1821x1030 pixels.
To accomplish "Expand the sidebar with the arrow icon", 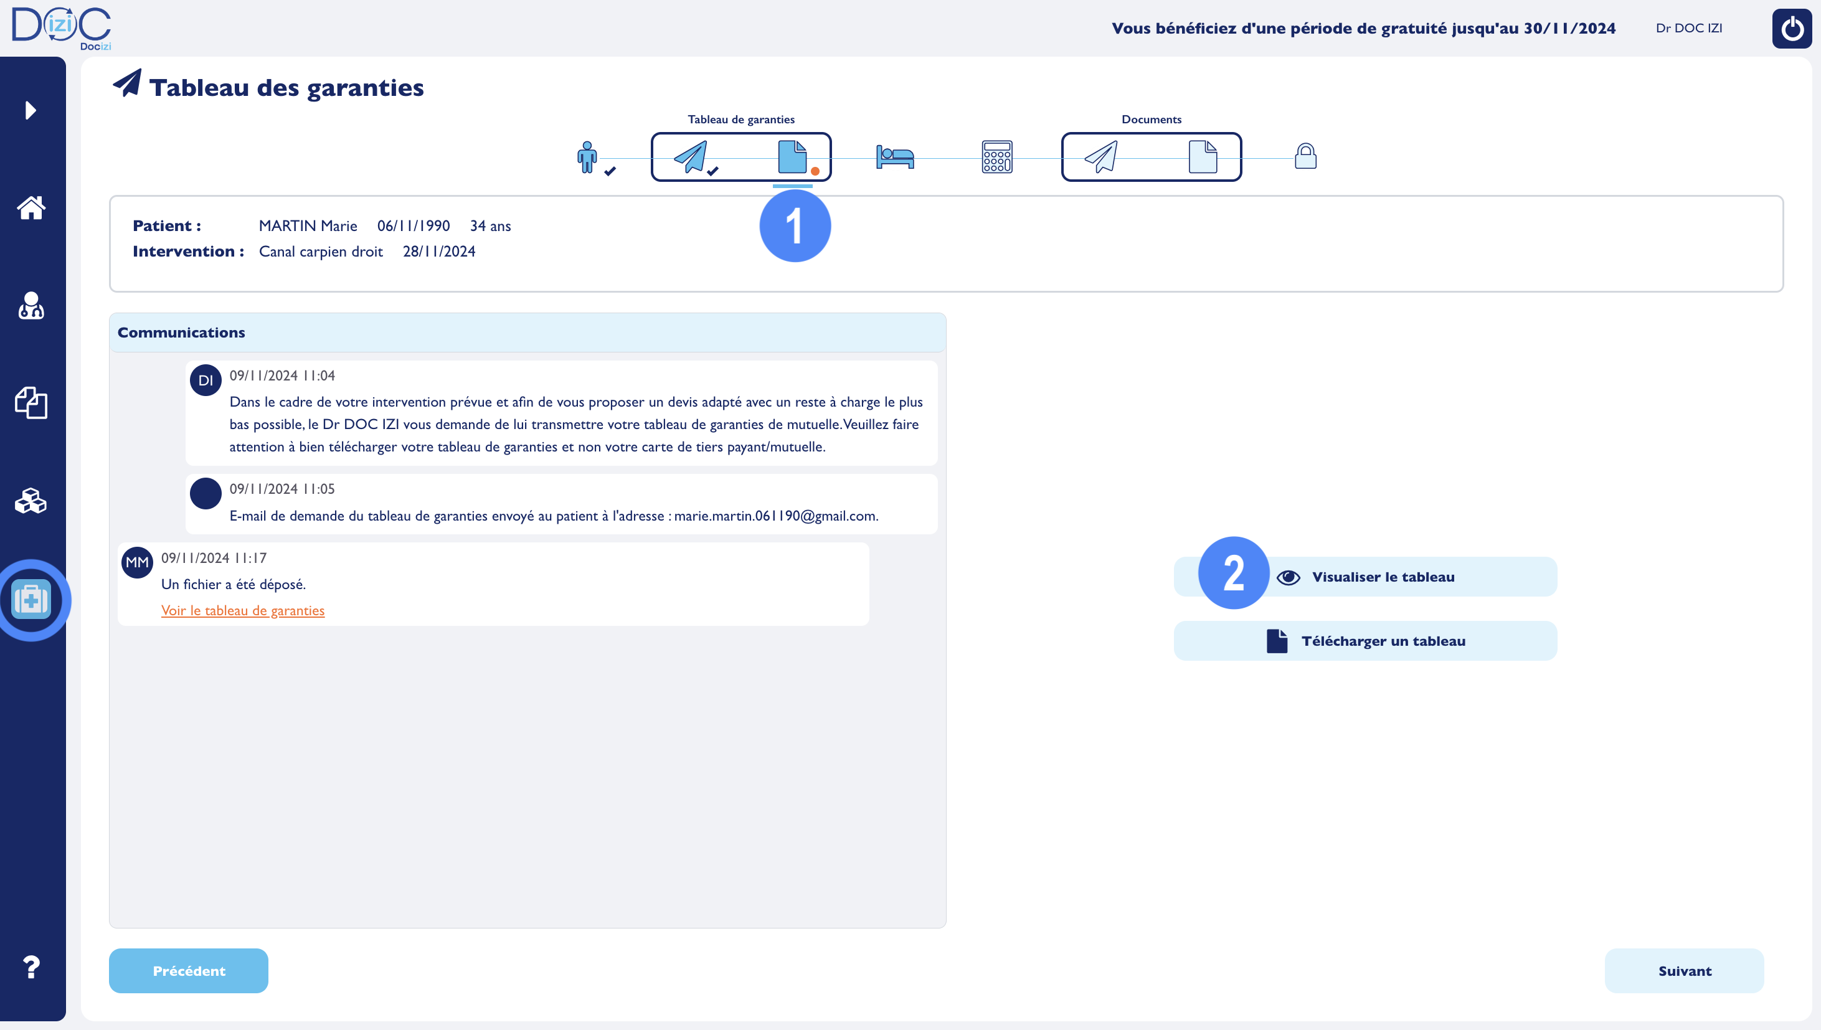I will 31,110.
